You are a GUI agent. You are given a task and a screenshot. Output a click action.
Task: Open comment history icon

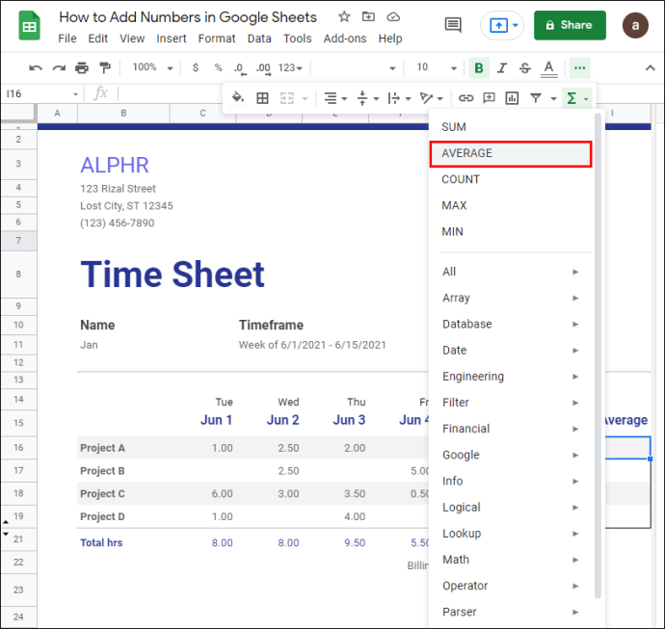[453, 25]
